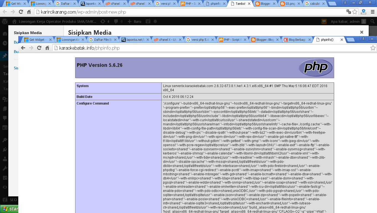Click extension icon beside karircikarang.com star

coord(363,12)
